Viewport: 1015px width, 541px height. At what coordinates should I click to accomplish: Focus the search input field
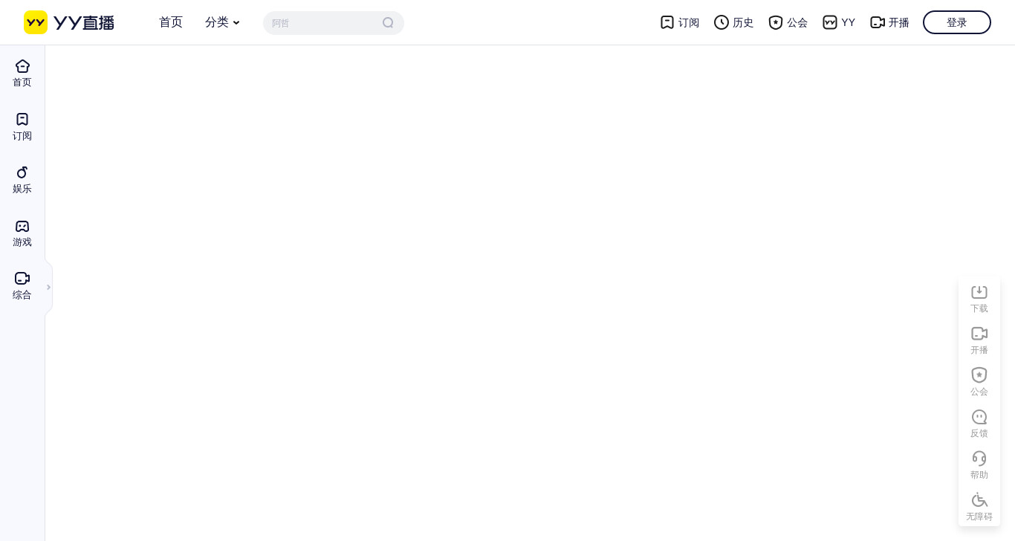[x=325, y=23]
